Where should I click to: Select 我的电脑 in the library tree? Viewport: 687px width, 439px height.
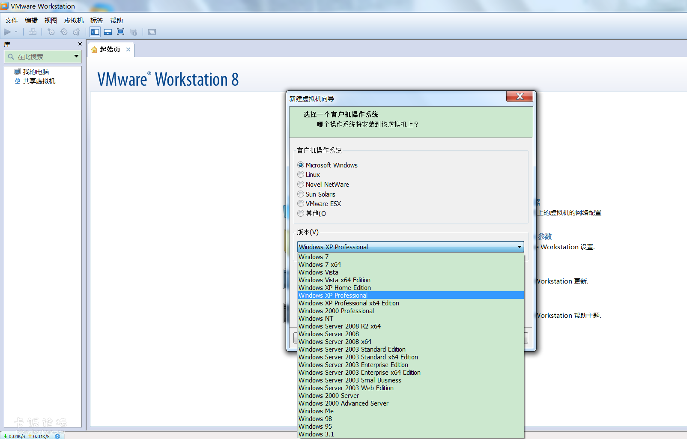36,72
